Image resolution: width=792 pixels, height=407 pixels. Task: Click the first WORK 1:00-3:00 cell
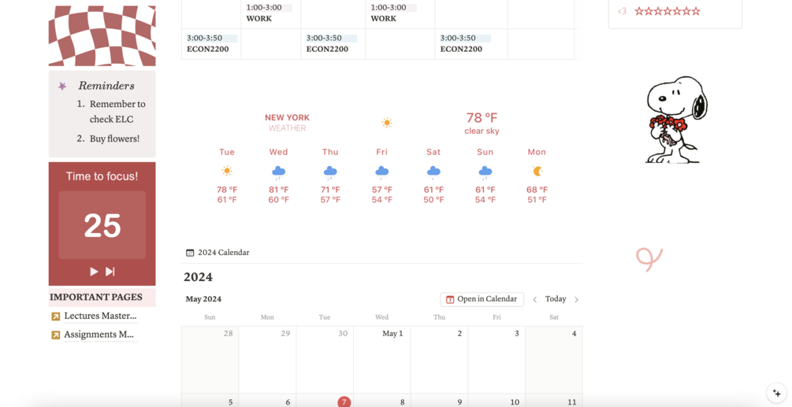271,13
